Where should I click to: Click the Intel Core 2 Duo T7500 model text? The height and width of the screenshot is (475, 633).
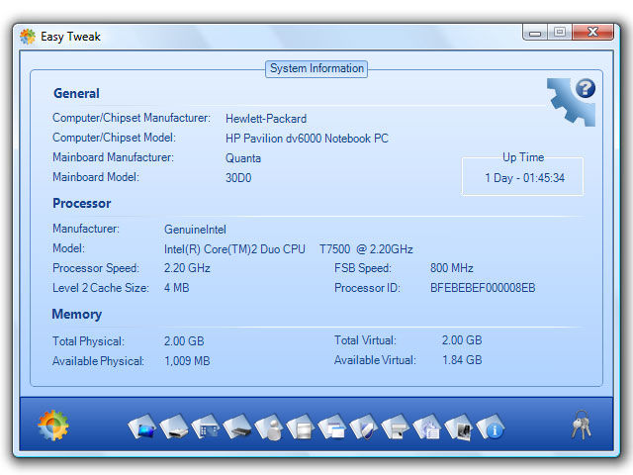[x=288, y=249]
